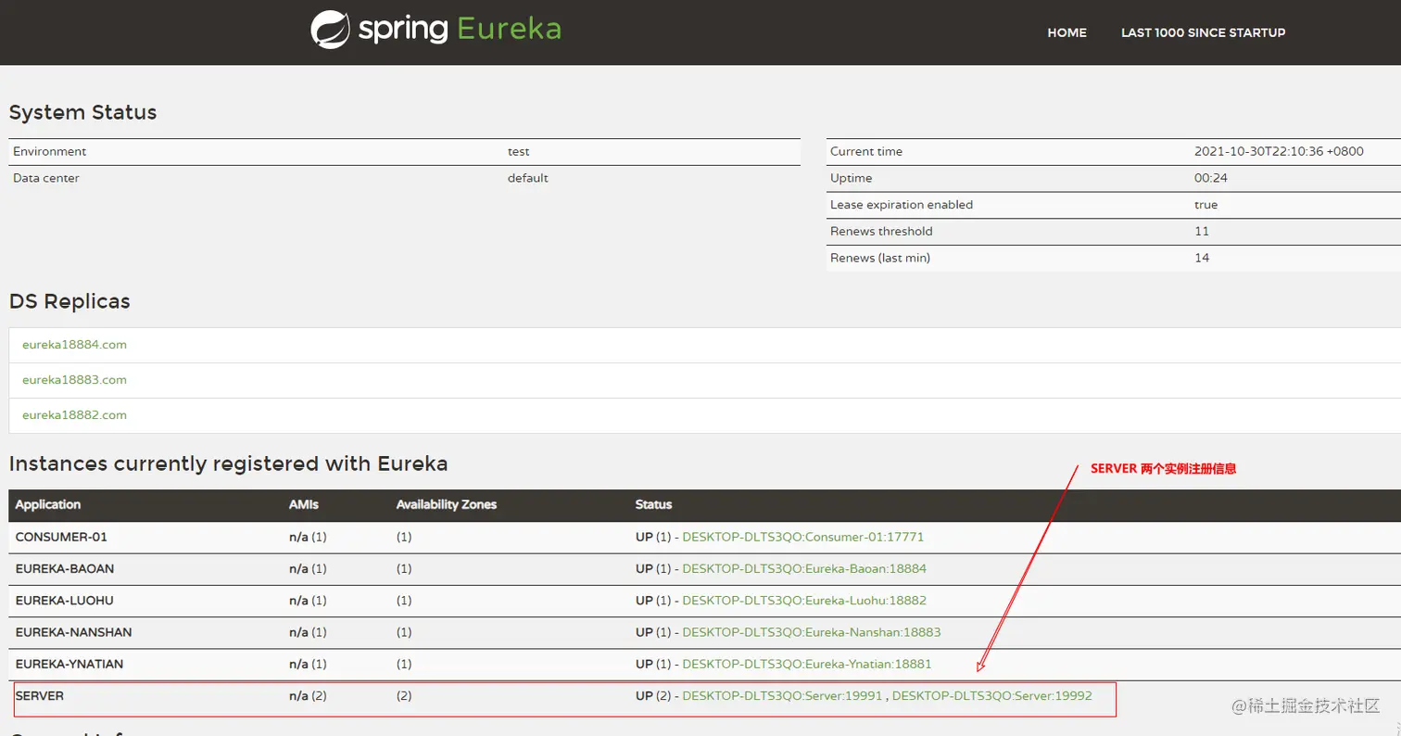Select the current time value 2021-10-30T22:10:36
The width and height of the screenshot is (1401, 736).
coord(1279,151)
